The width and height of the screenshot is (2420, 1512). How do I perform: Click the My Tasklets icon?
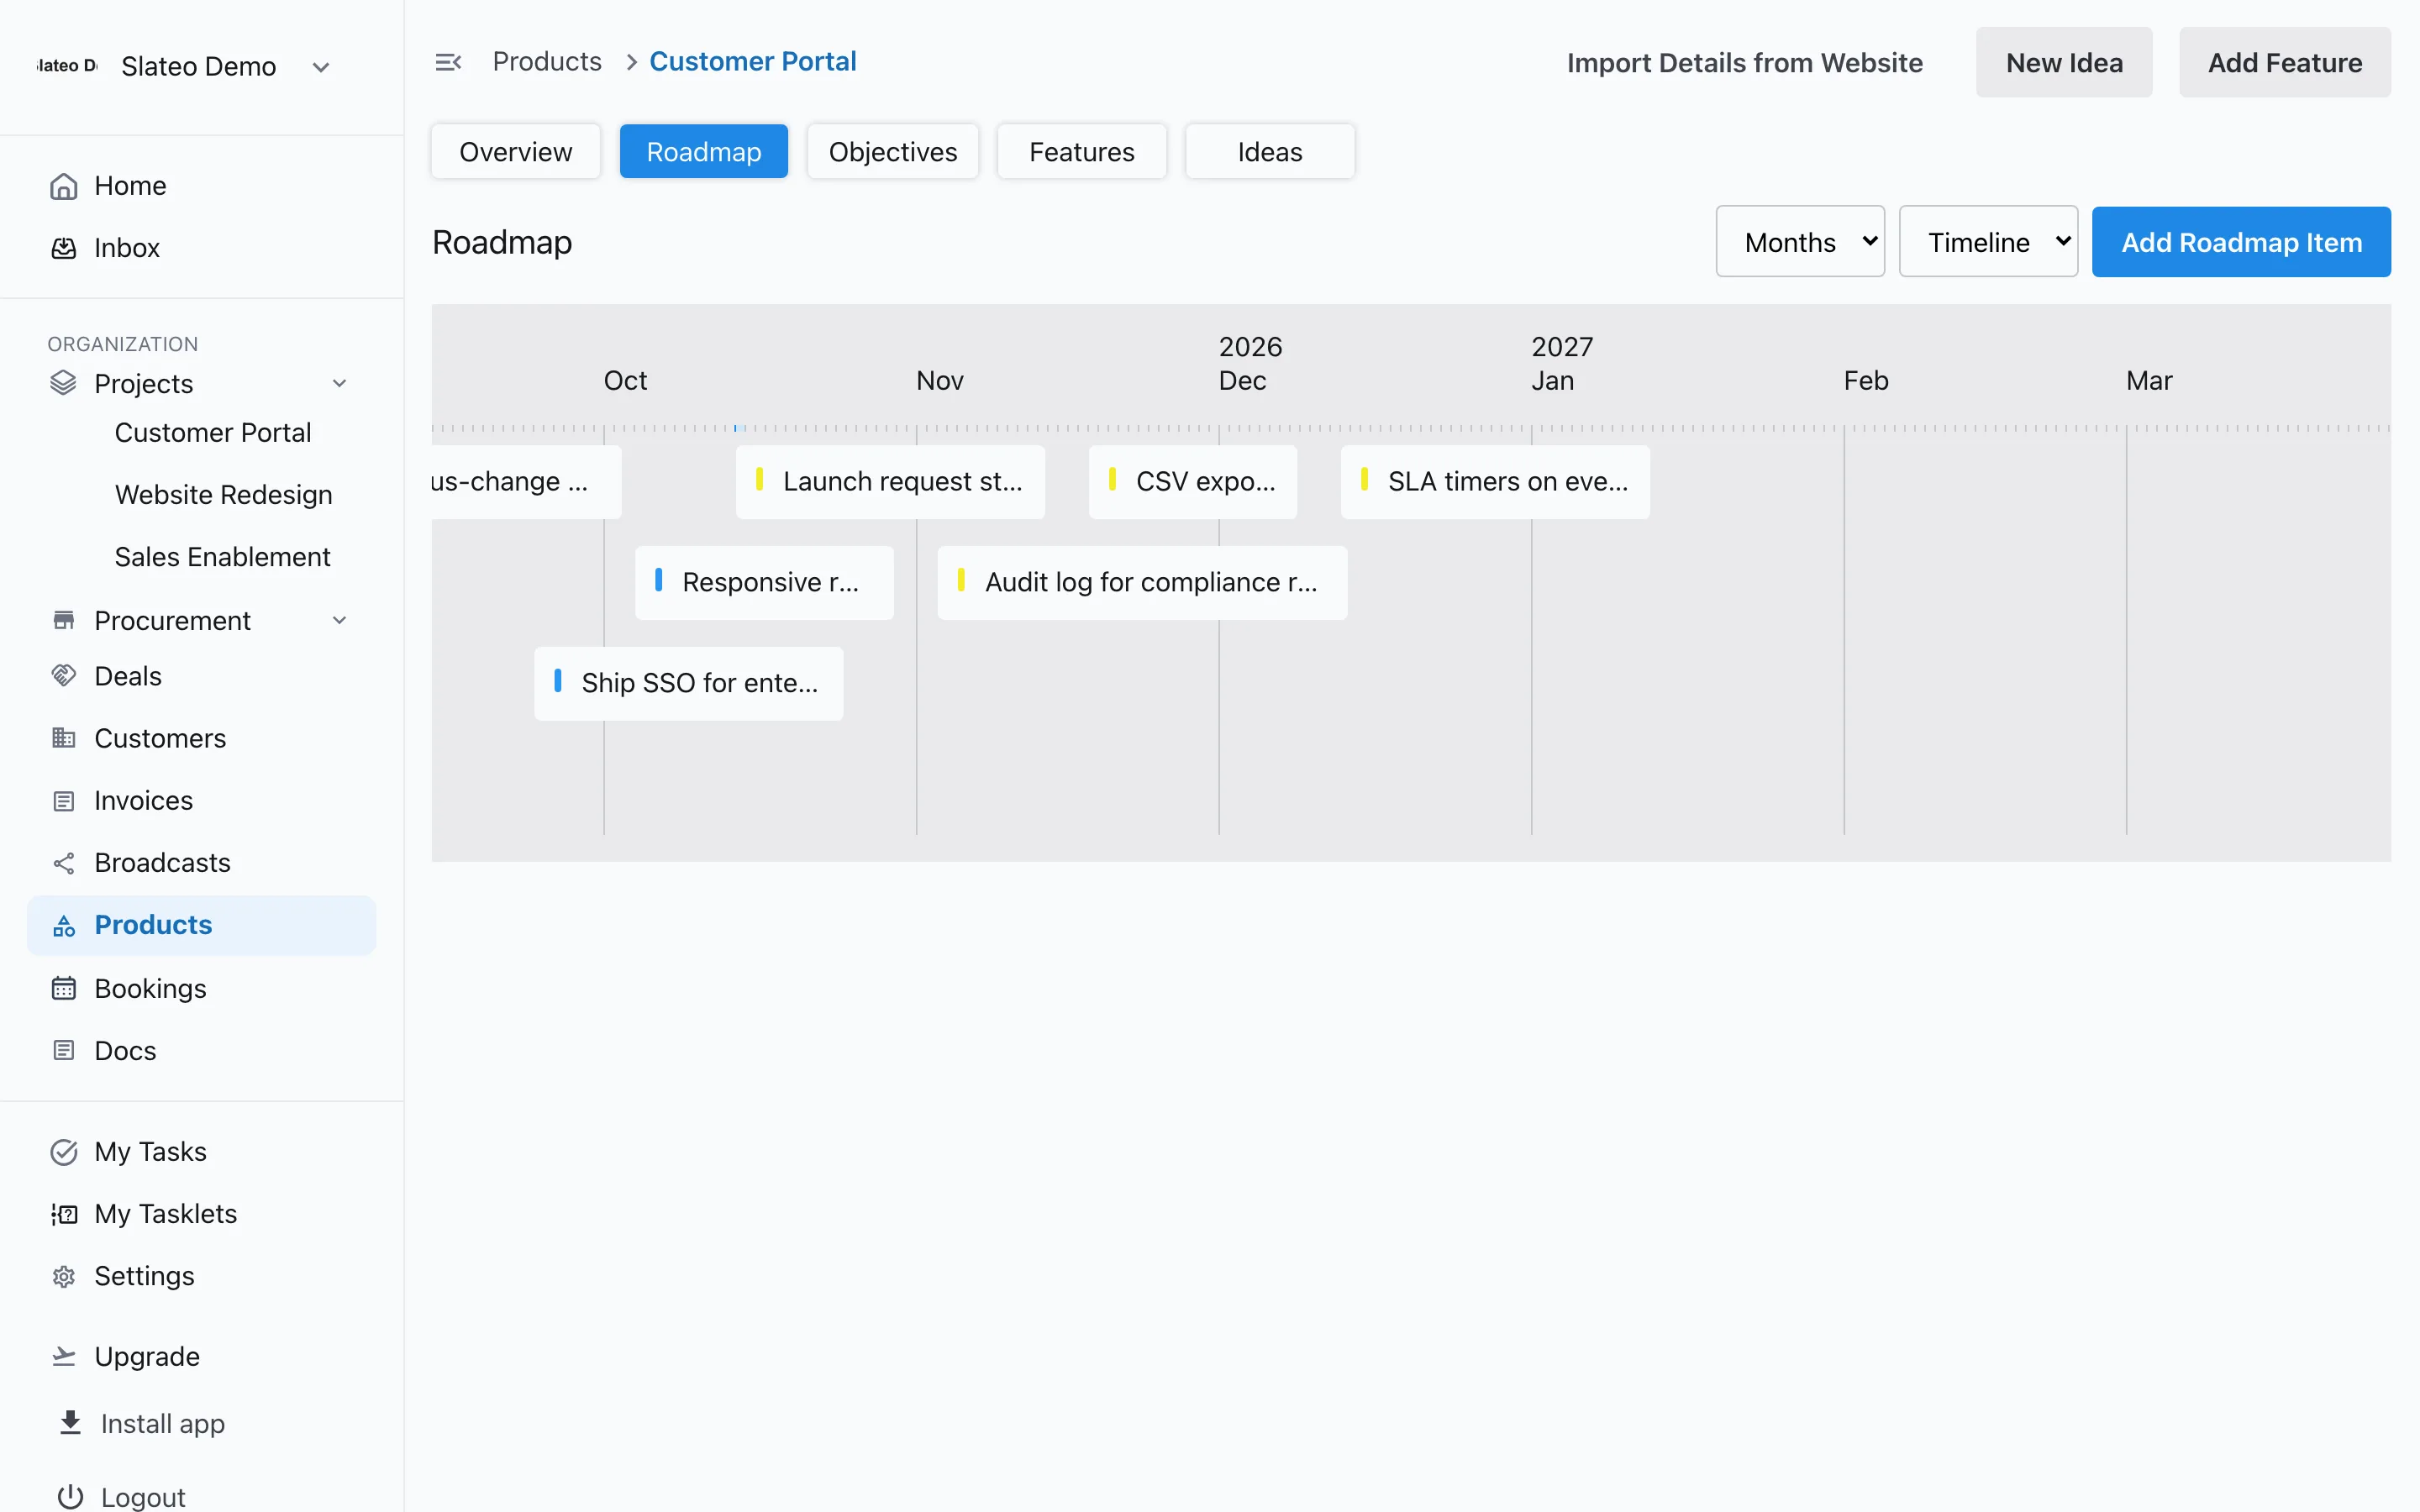click(x=64, y=1214)
